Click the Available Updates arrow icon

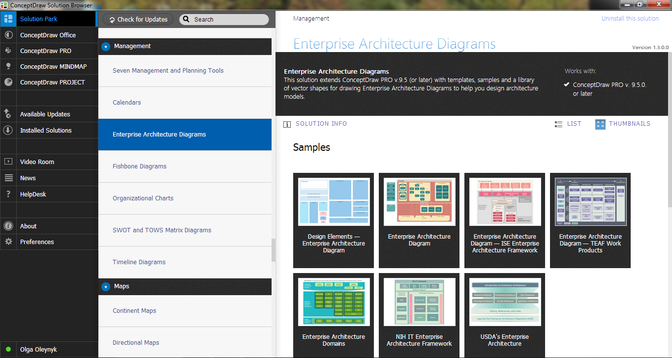point(8,114)
